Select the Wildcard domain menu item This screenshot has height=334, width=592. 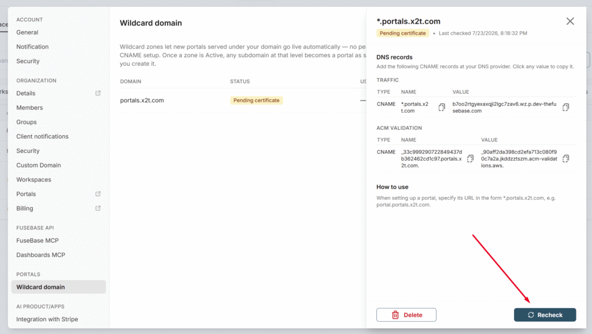click(x=58, y=287)
